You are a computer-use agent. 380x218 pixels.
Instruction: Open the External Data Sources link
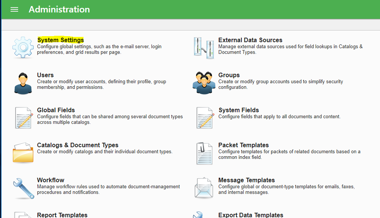[250, 40]
